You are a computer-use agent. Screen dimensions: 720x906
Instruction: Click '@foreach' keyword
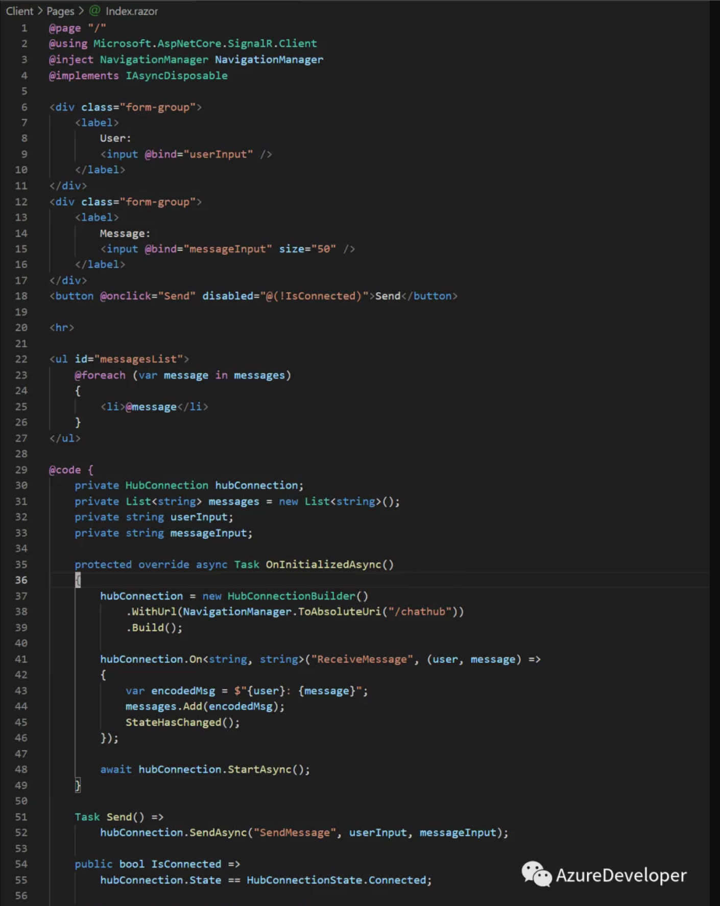100,375
